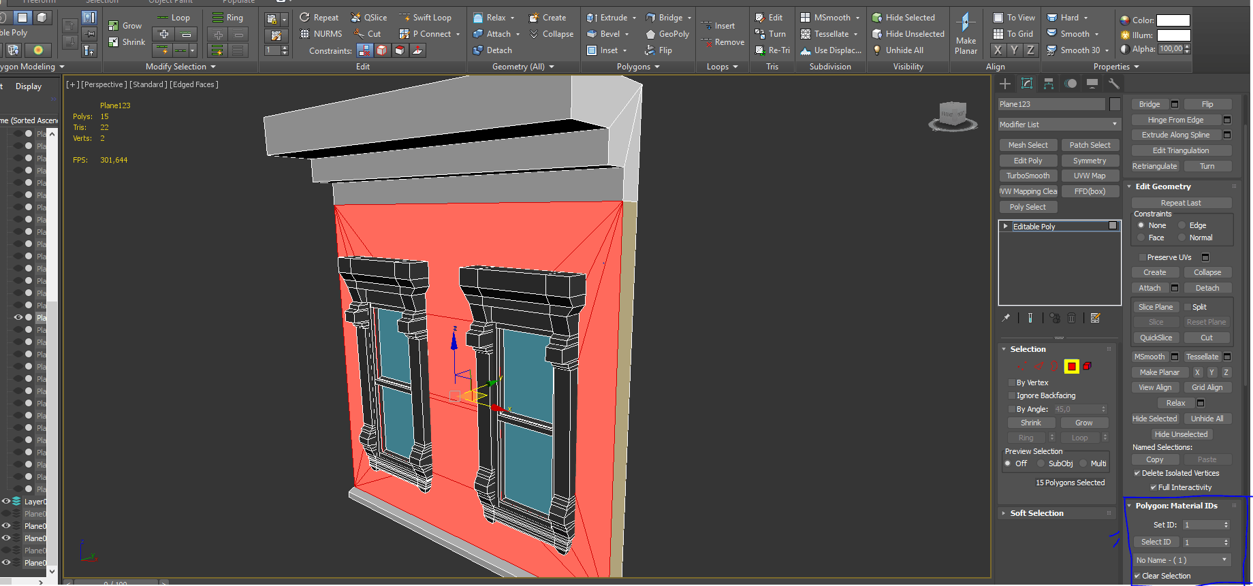Image resolution: width=1253 pixels, height=586 pixels.
Task: Click the Plane123 object name field
Action: point(1051,104)
